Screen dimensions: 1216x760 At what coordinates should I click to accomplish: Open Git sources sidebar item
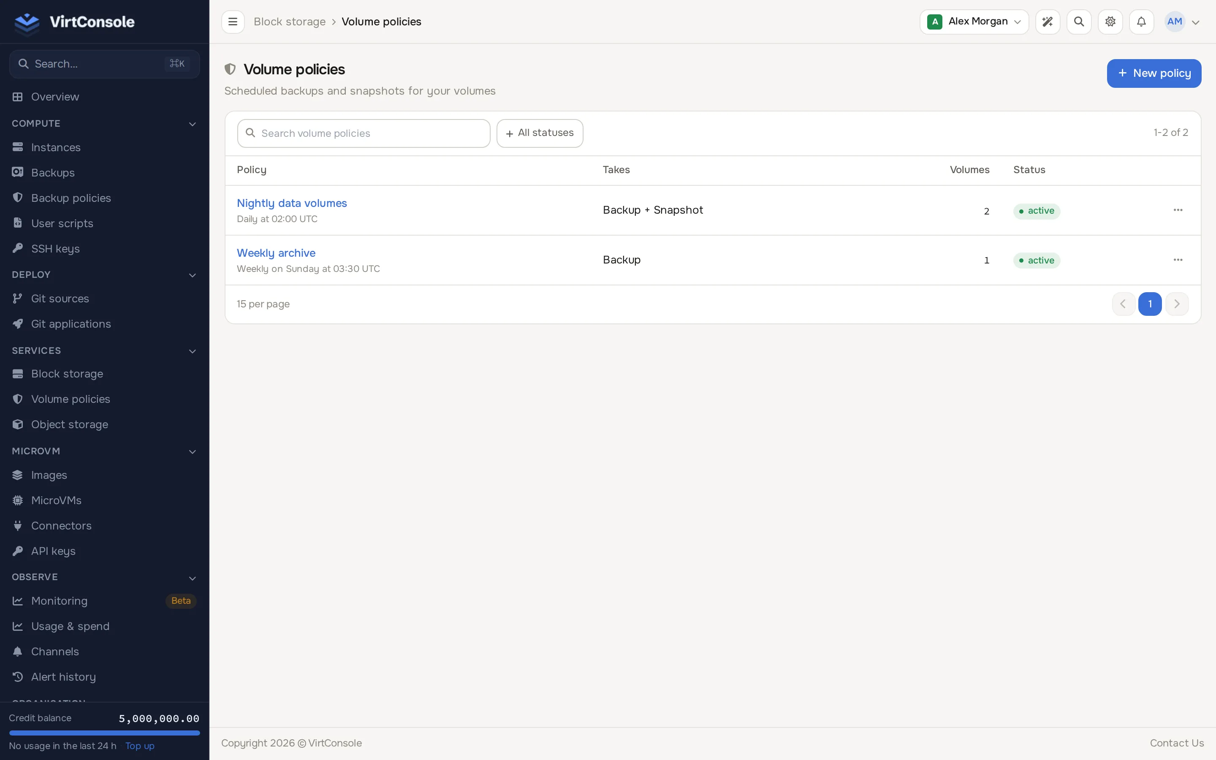105,299
